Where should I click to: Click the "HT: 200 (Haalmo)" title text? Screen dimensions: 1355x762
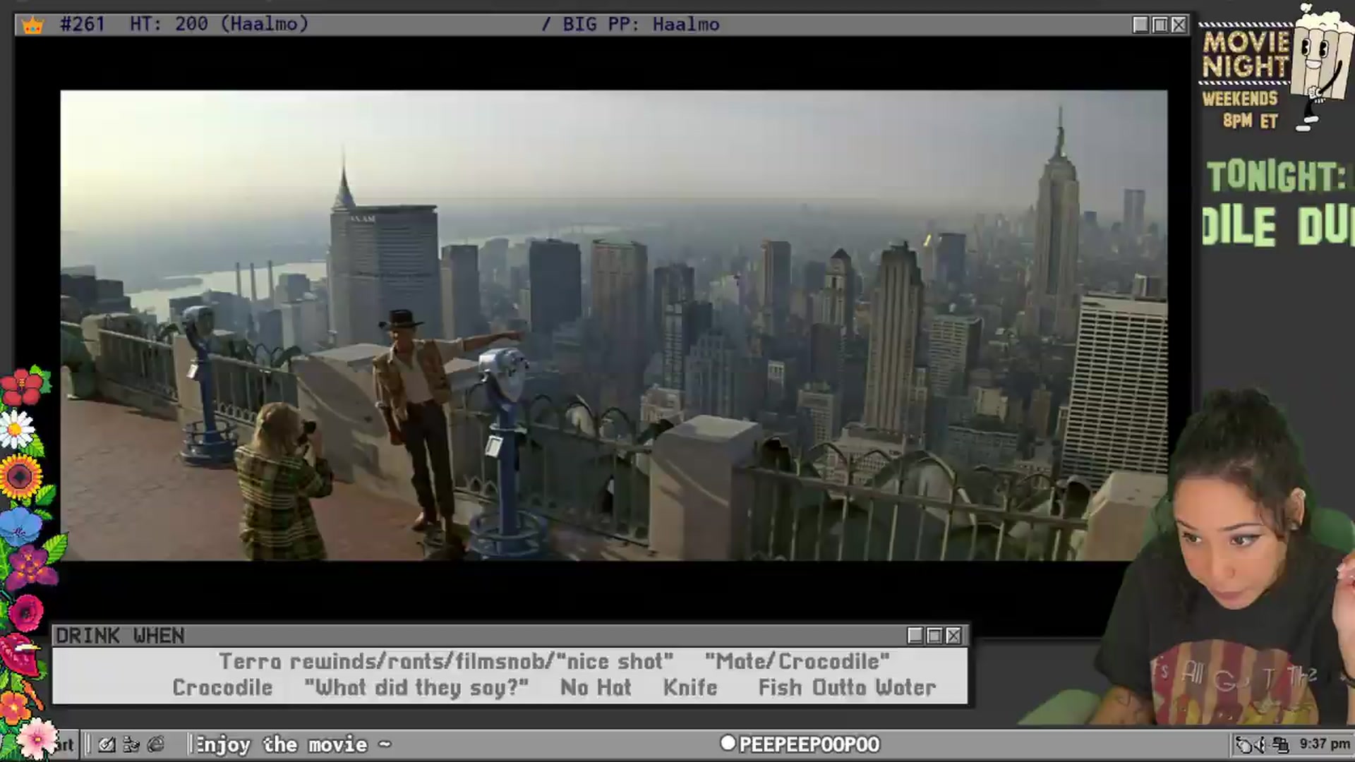click(219, 25)
